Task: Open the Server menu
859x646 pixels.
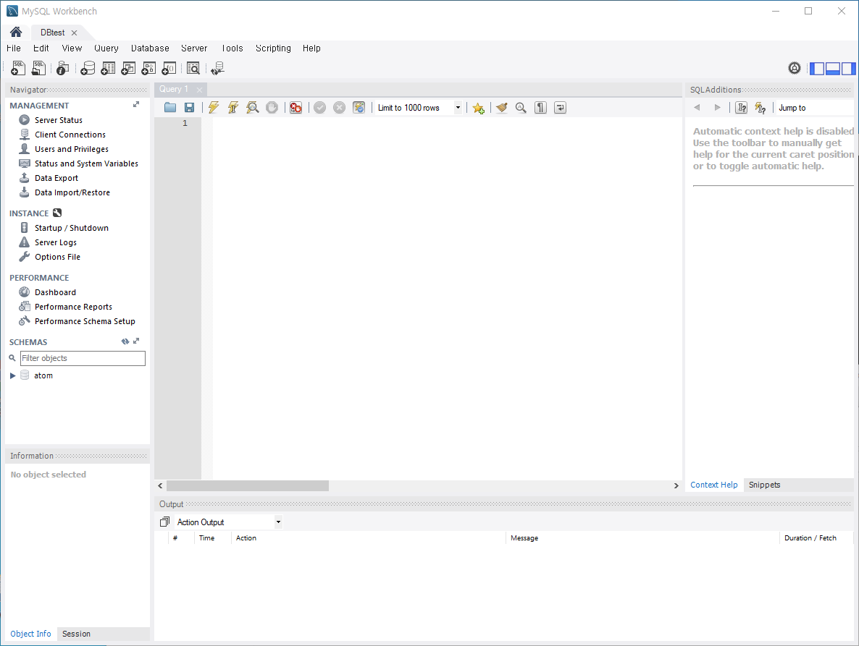Action: 194,48
